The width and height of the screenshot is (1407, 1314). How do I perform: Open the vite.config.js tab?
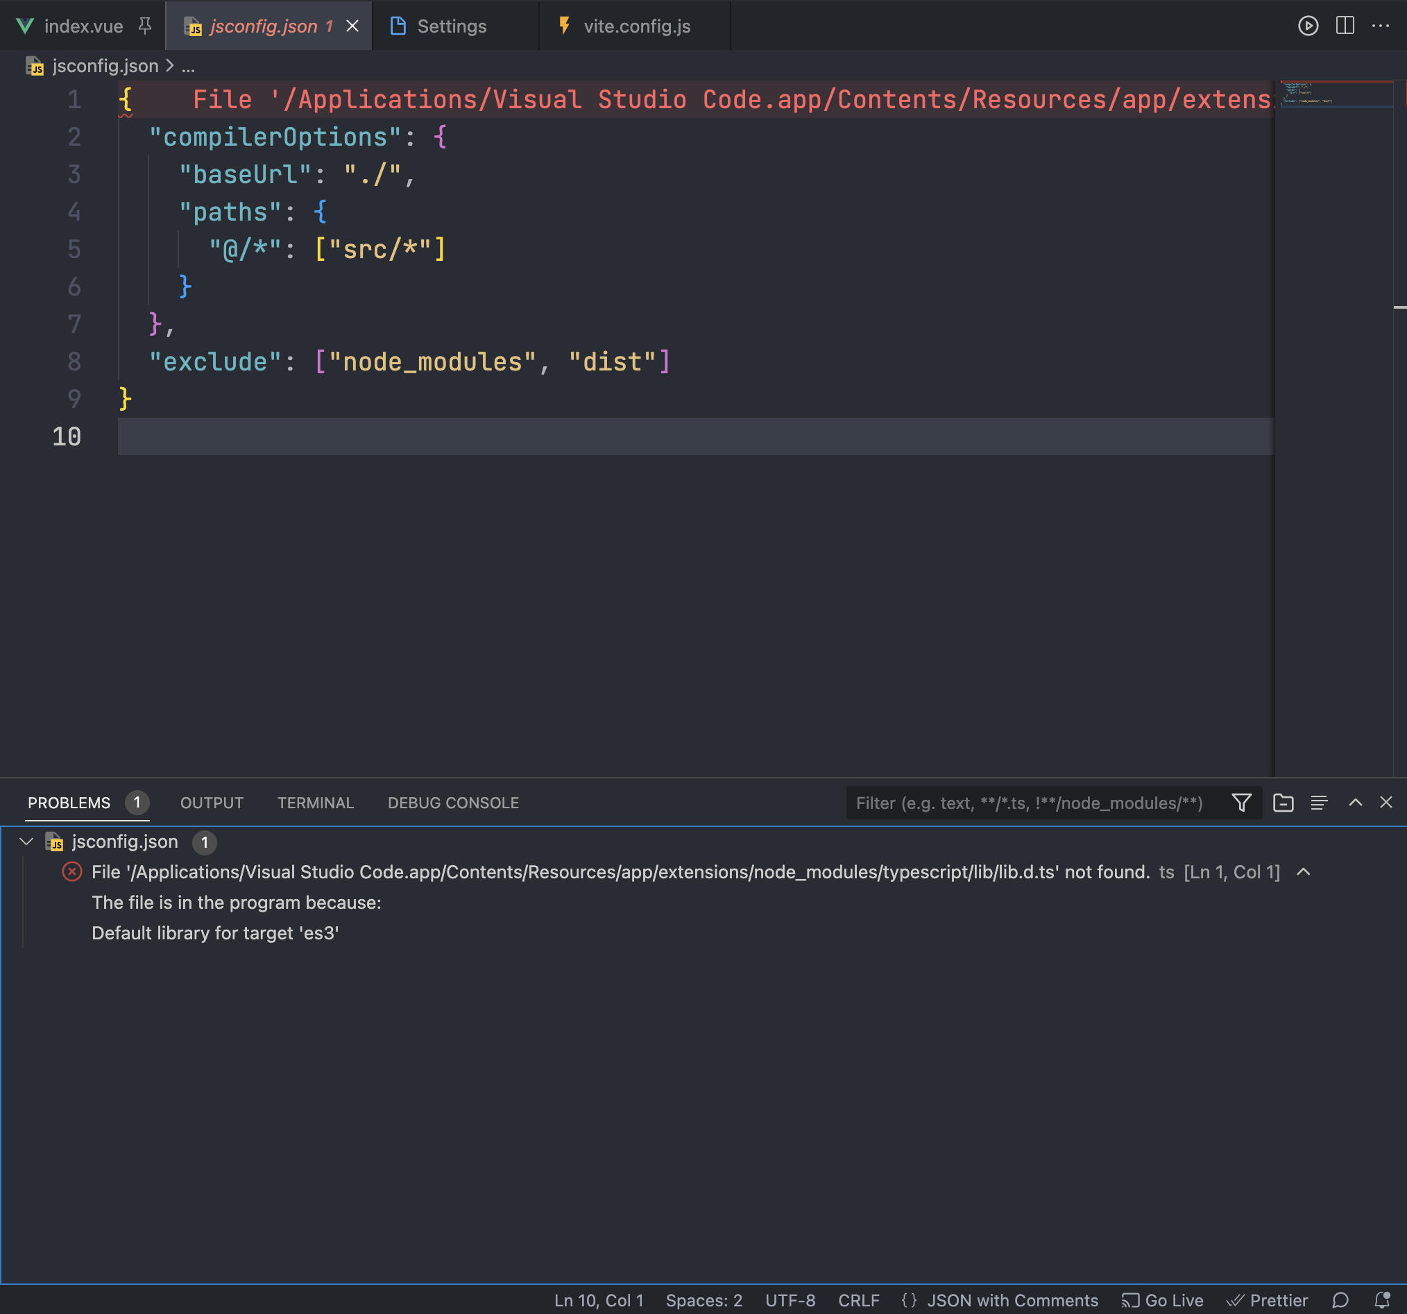[x=636, y=26]
